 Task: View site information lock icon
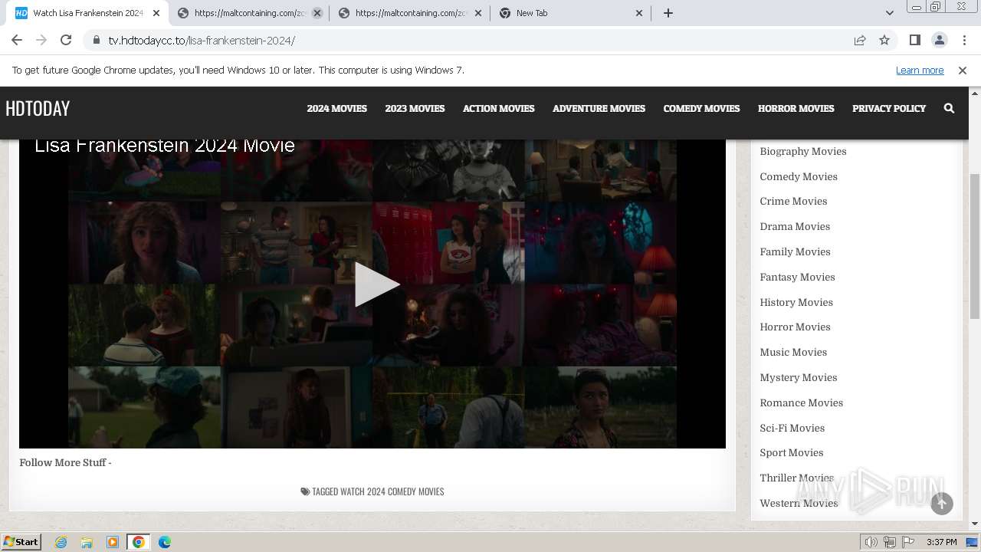[x=97, y=40]
